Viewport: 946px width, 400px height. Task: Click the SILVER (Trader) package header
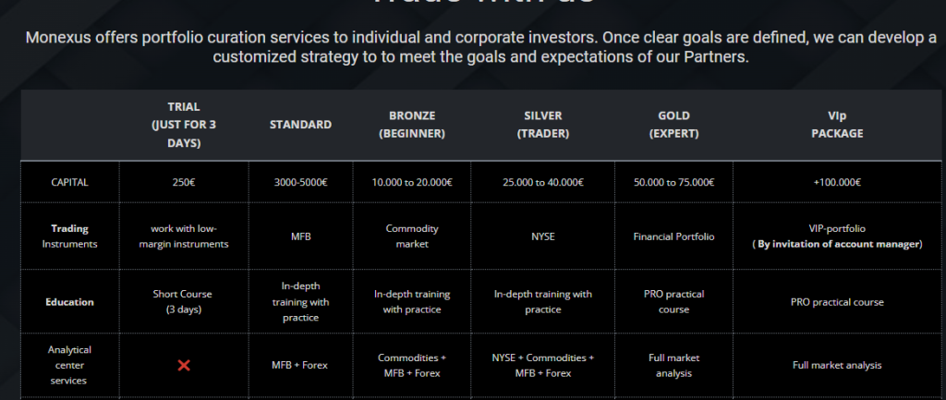pyautogui.click(x=542, y=125)
